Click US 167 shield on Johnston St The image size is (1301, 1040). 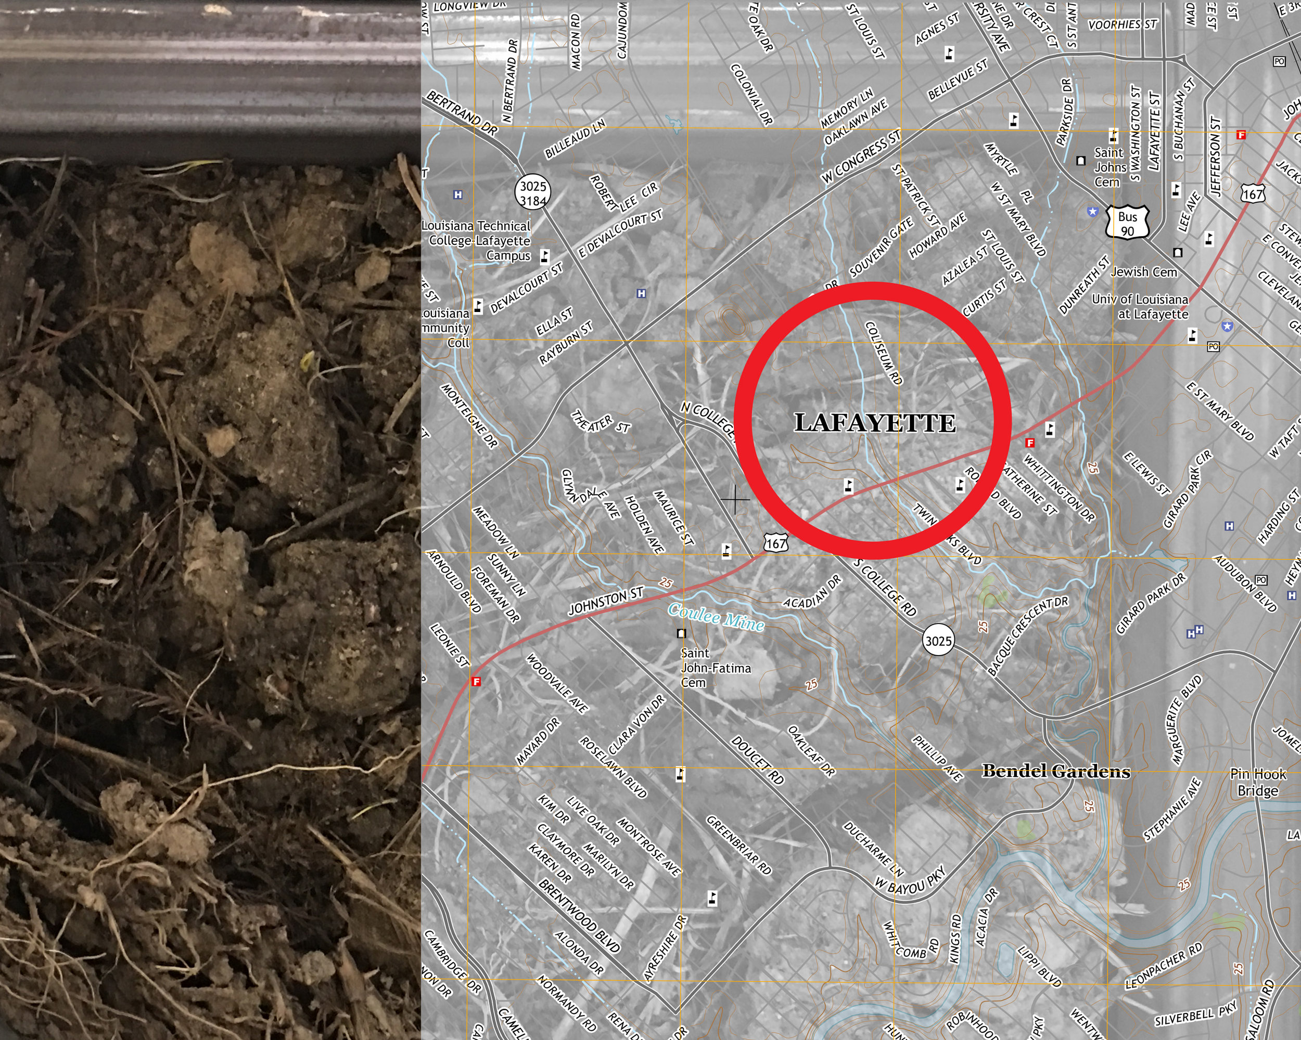775,543
